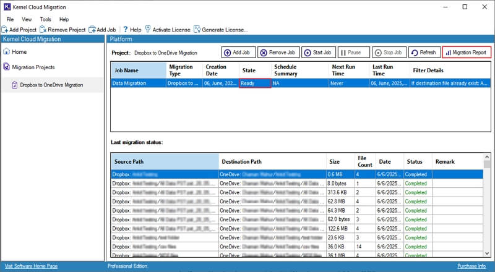
Task: Maximize the Kernel Cloud Migration window
Action: click(465, 7)
